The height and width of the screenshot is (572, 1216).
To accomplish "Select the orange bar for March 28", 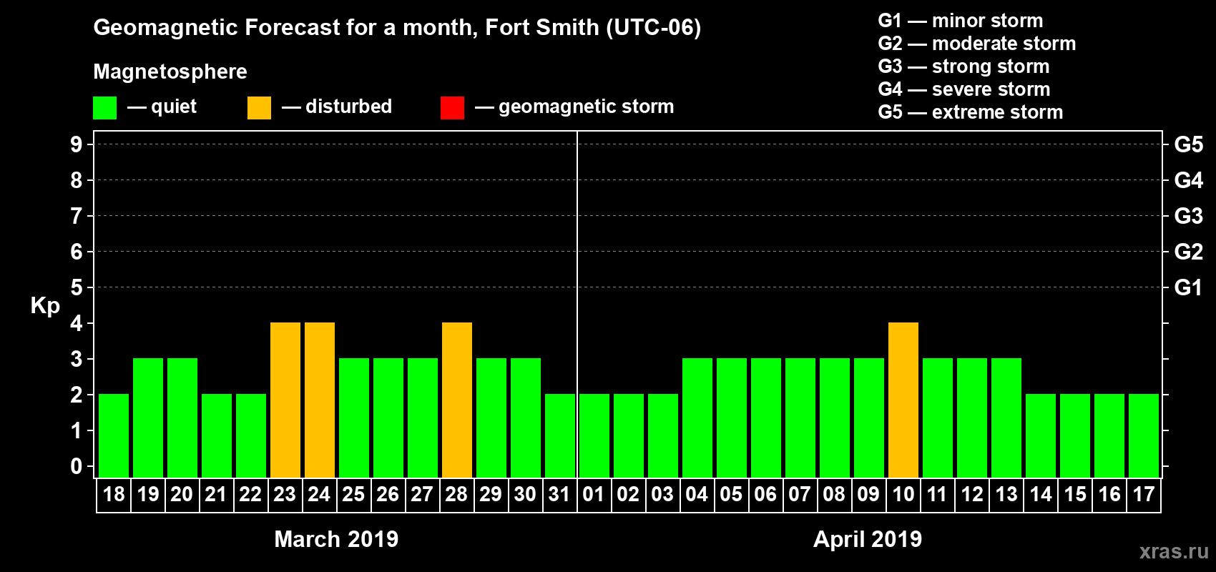I will [x=457, y=400].
